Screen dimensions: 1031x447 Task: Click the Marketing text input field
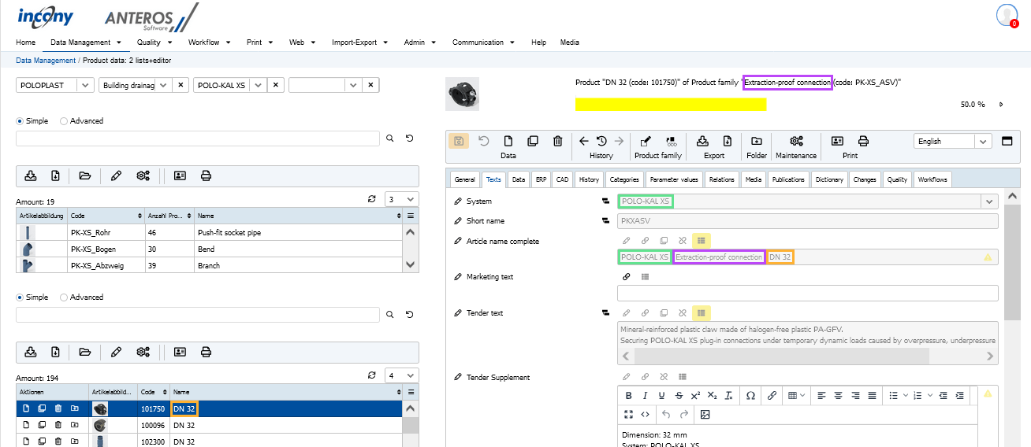pyautogui.click(x=808, y=293)
